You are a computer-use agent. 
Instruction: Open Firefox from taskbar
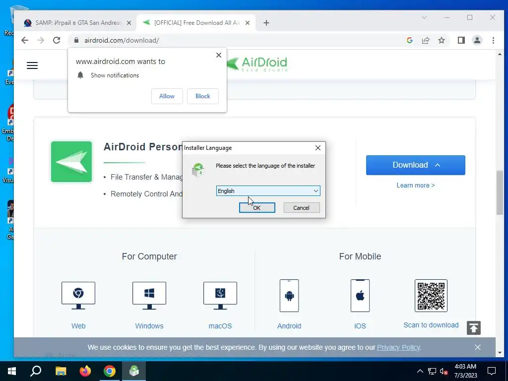pyautogui.click(x=85, y=371)
